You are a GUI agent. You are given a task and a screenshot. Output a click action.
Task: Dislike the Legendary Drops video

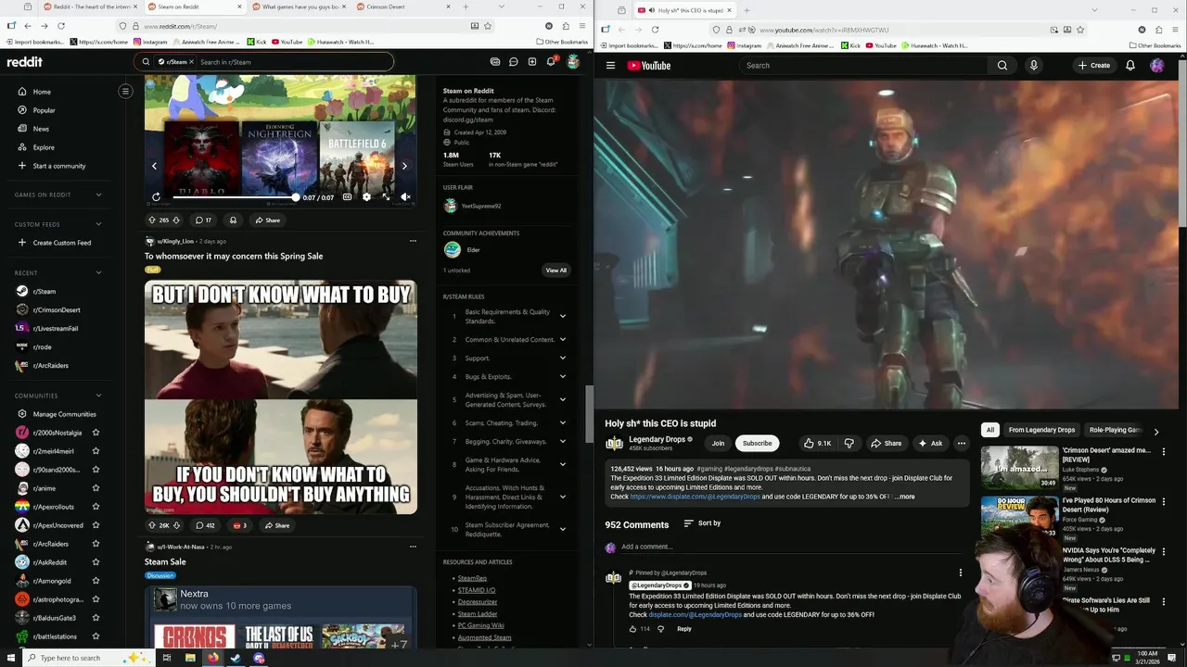(849, 443)
